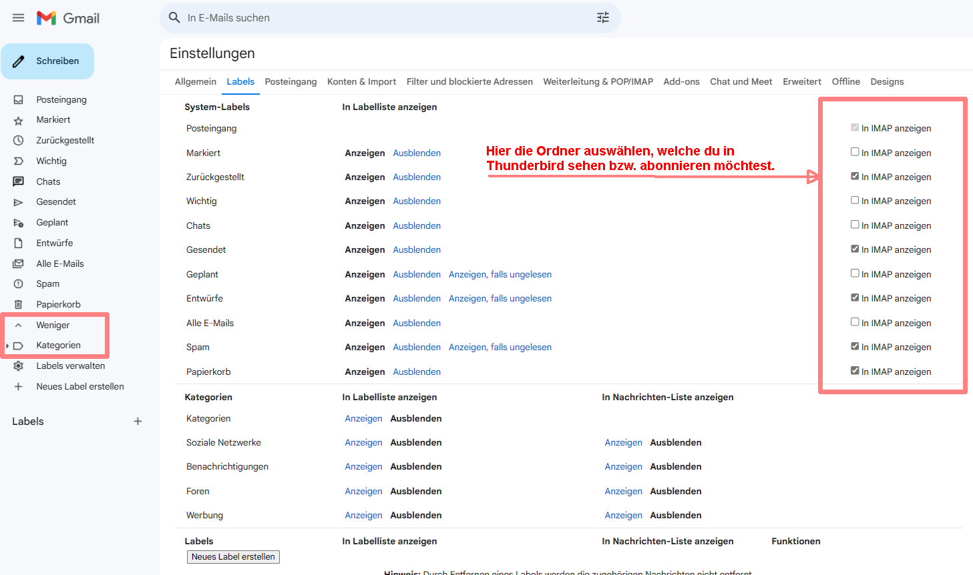Open the Allgemein settings tab
The image size is (973, 575).
pos(195,81)
